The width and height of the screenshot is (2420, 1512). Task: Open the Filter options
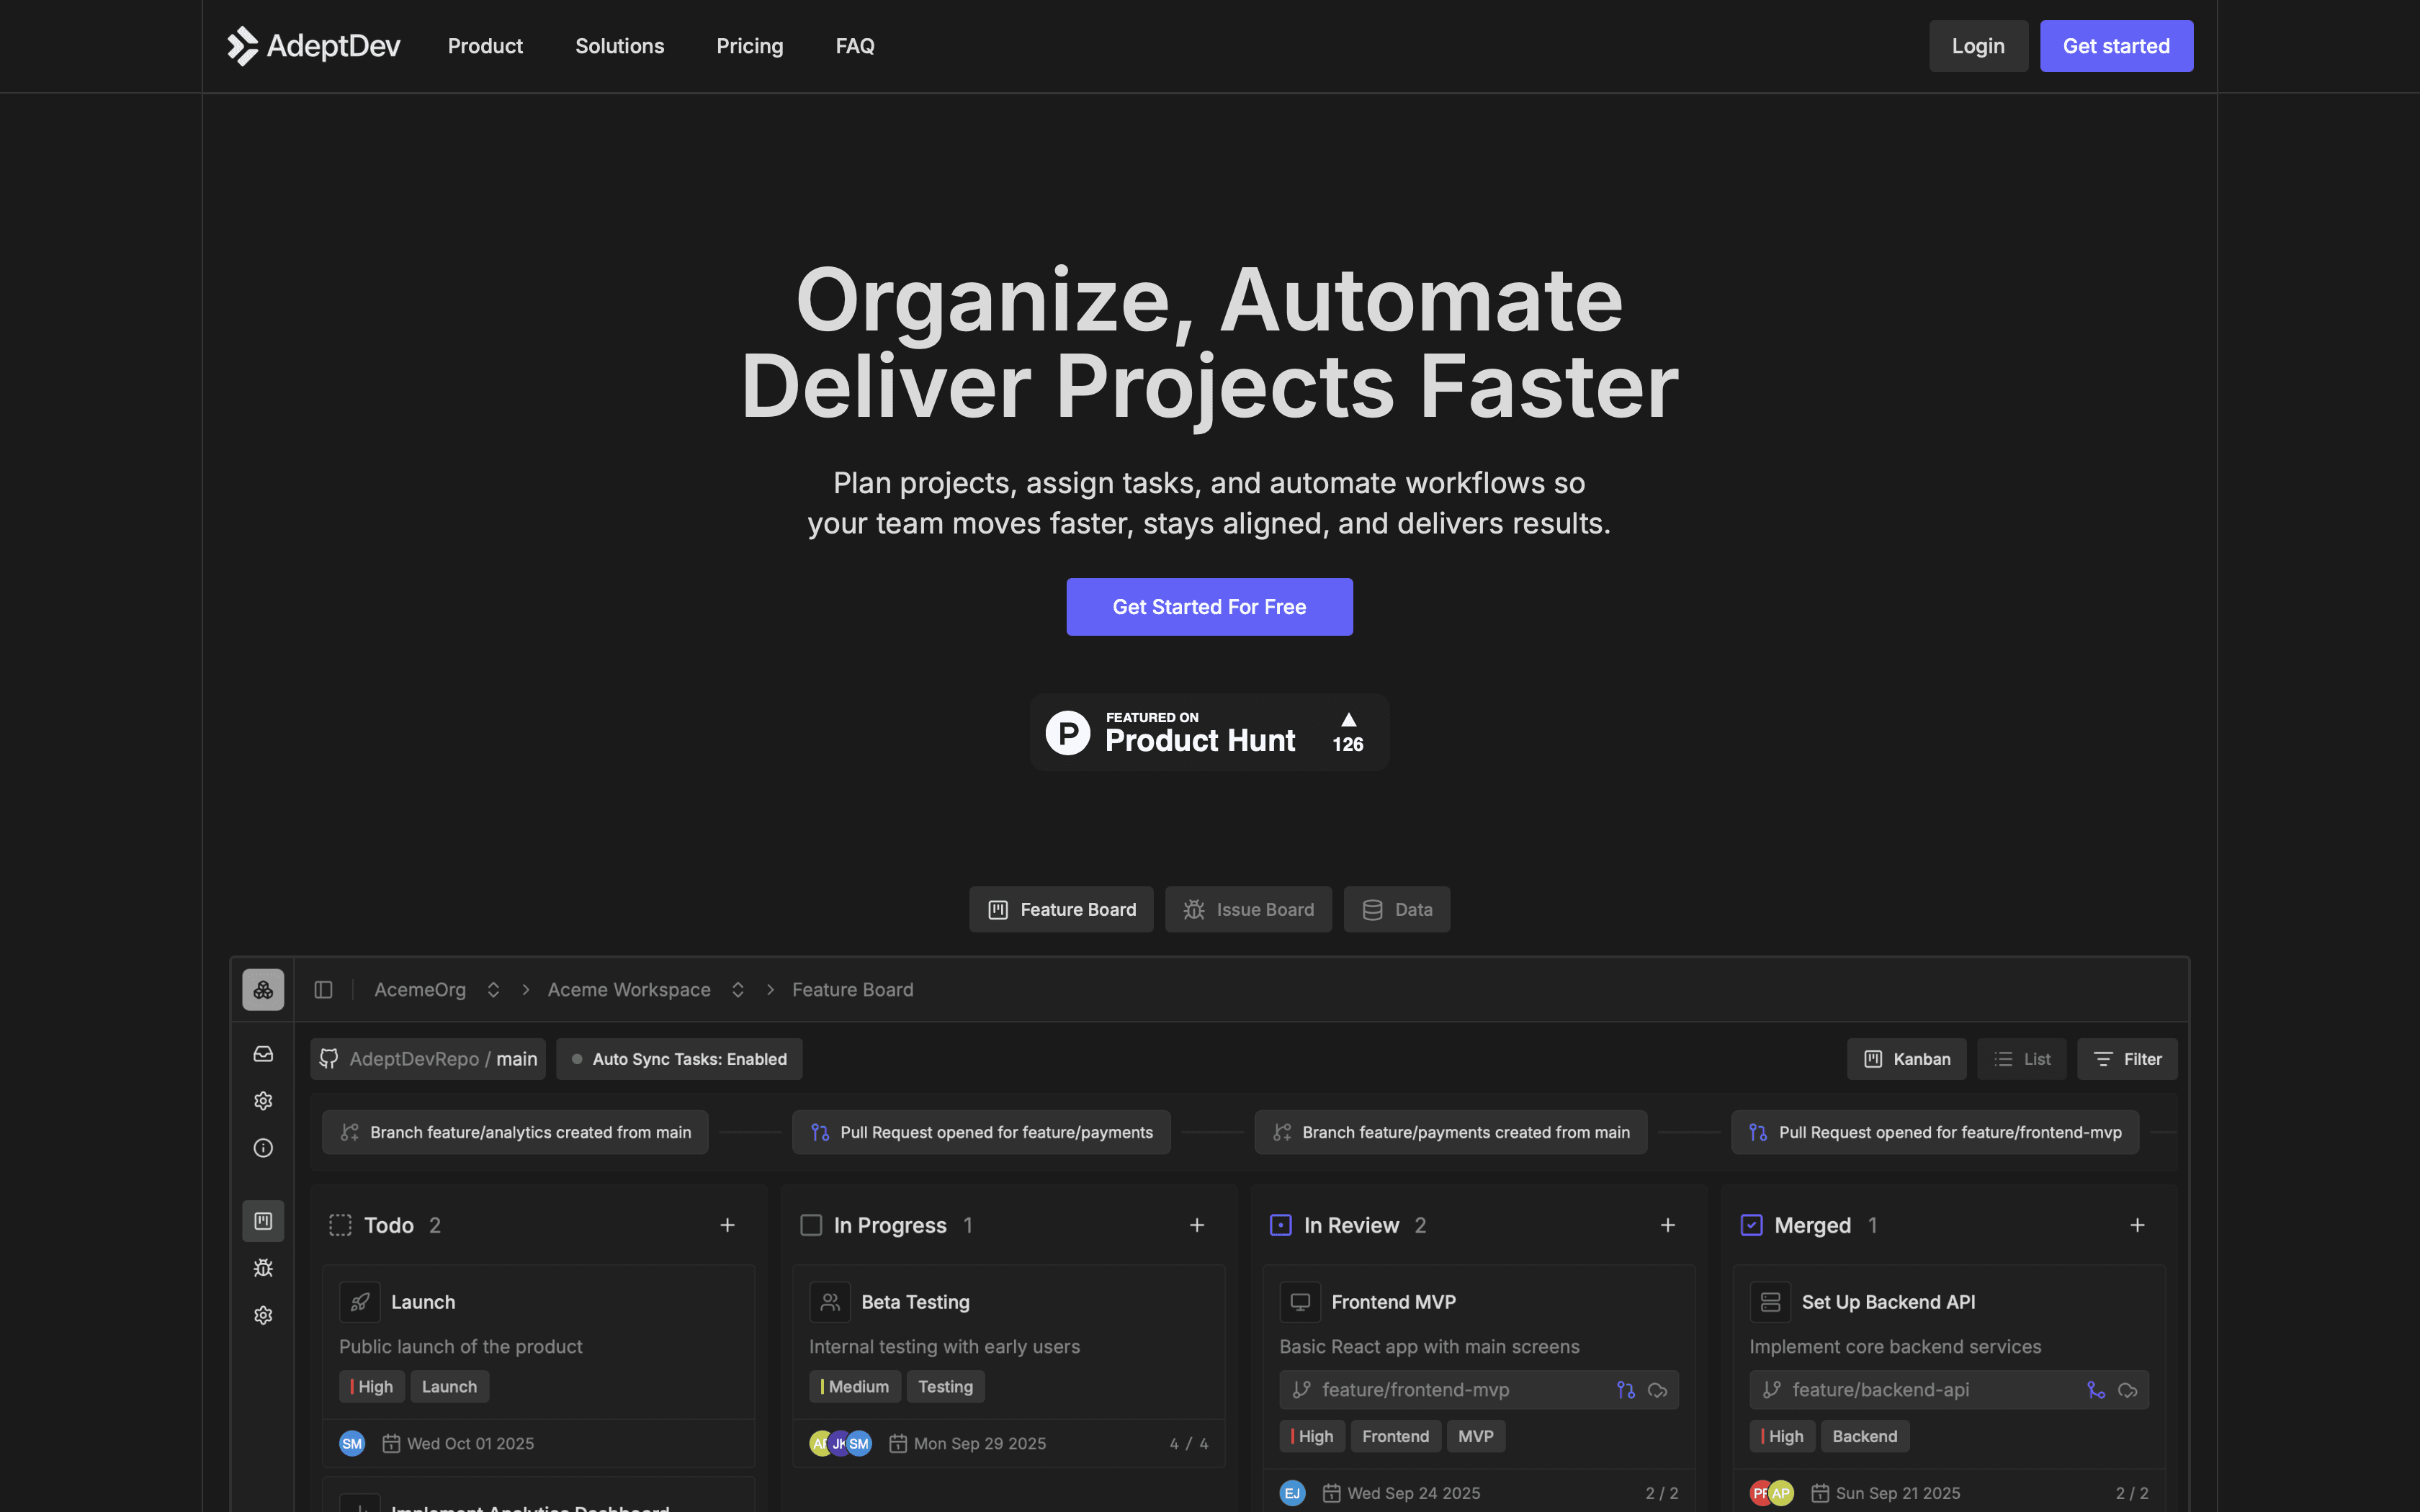2127,1059
